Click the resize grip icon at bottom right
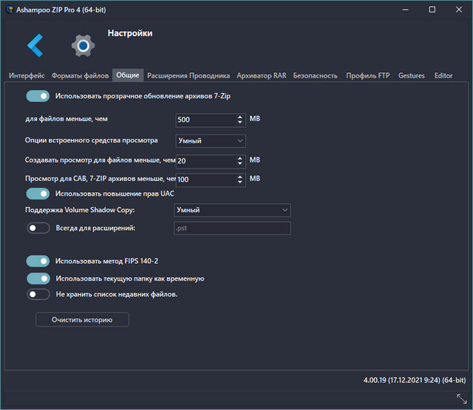This screenshot has width=473, height=410. click(461, 399)
